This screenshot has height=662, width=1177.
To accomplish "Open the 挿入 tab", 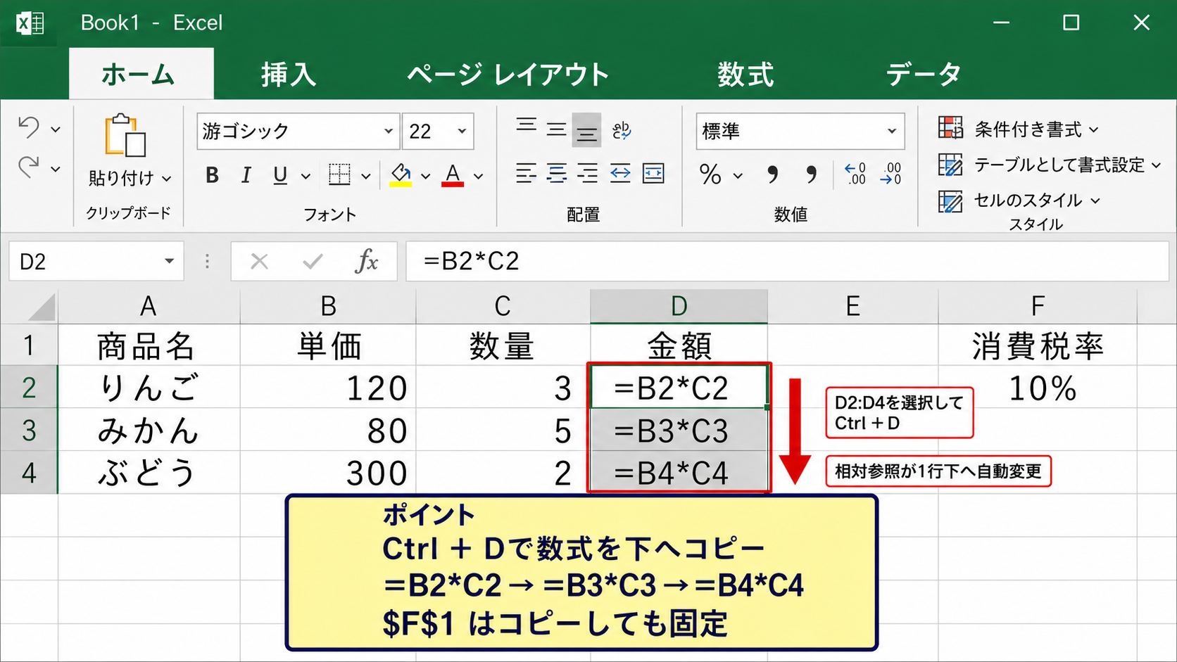I will (x=289, y=74).
